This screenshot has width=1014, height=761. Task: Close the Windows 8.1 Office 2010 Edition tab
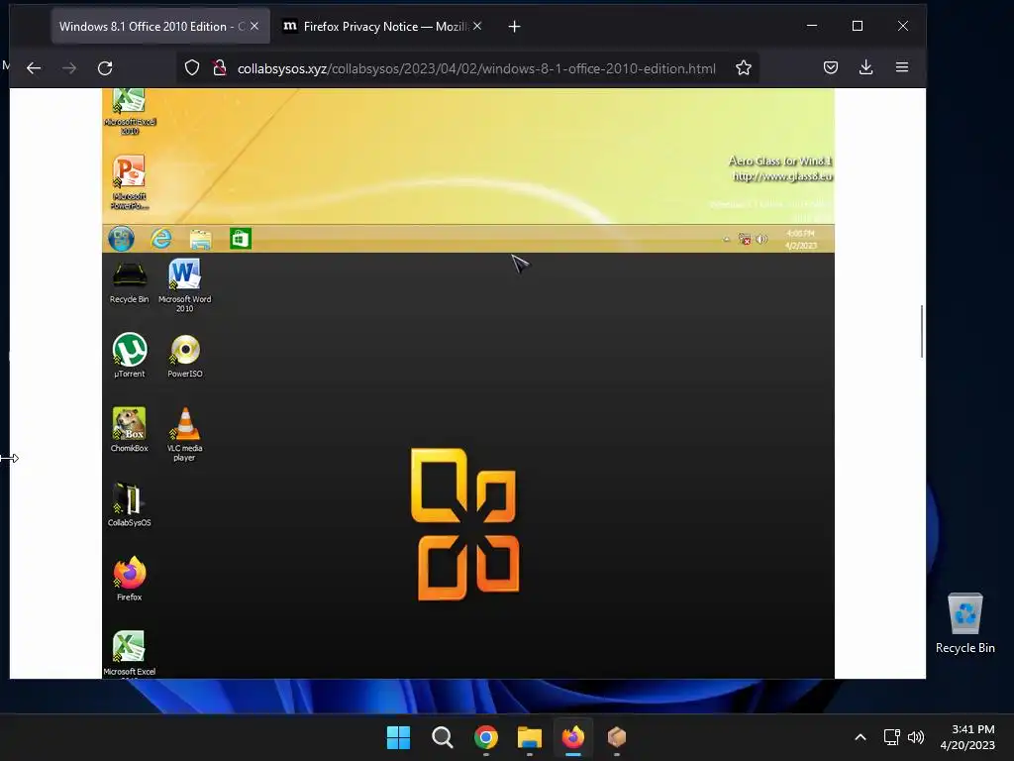coord(254,26)
